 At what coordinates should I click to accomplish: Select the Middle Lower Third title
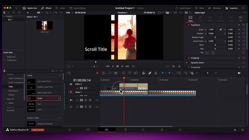click(44, 87)
